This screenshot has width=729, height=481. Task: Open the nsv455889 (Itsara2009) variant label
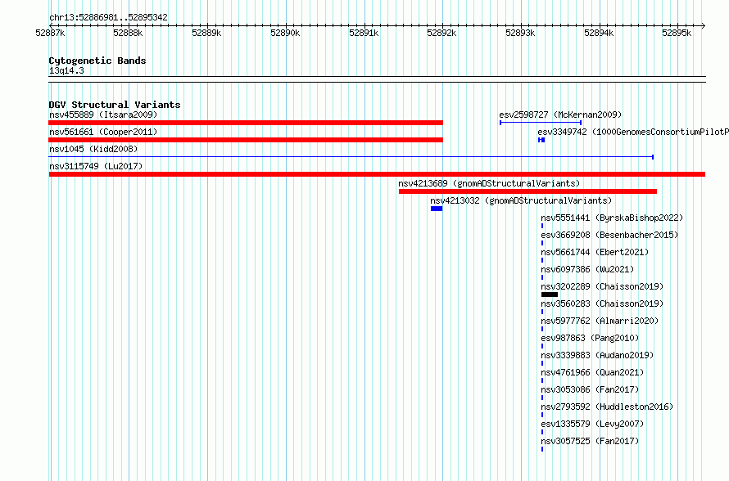(x=103, y=115)
